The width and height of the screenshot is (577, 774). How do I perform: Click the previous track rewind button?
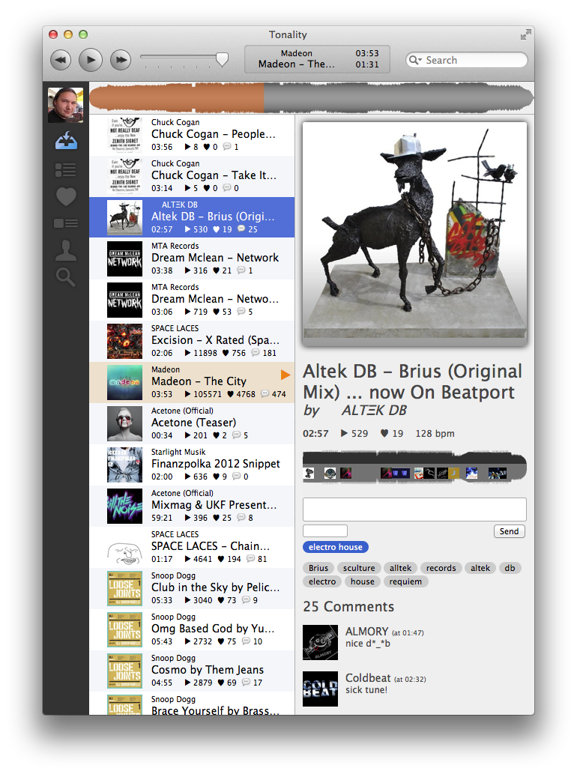click(x=60, y=60)
